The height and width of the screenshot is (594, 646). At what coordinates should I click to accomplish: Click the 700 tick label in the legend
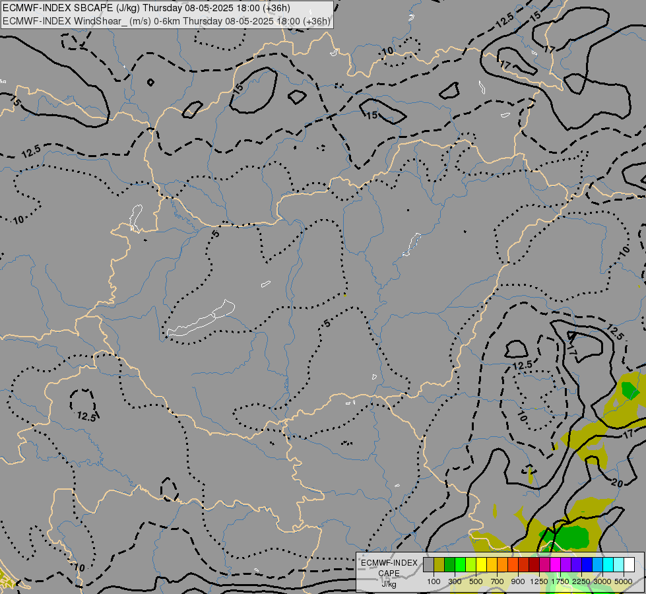(498, 581)
